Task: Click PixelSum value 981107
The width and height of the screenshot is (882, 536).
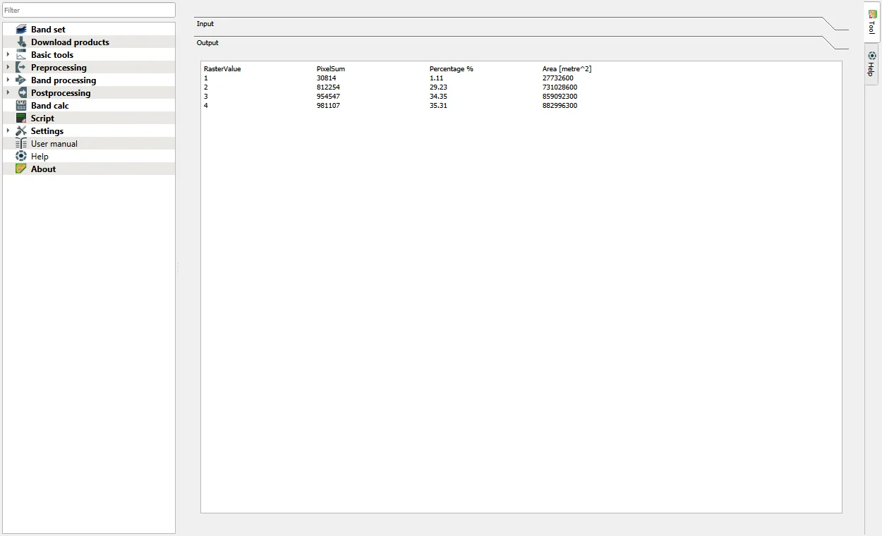Action: (x=329, y=106)
